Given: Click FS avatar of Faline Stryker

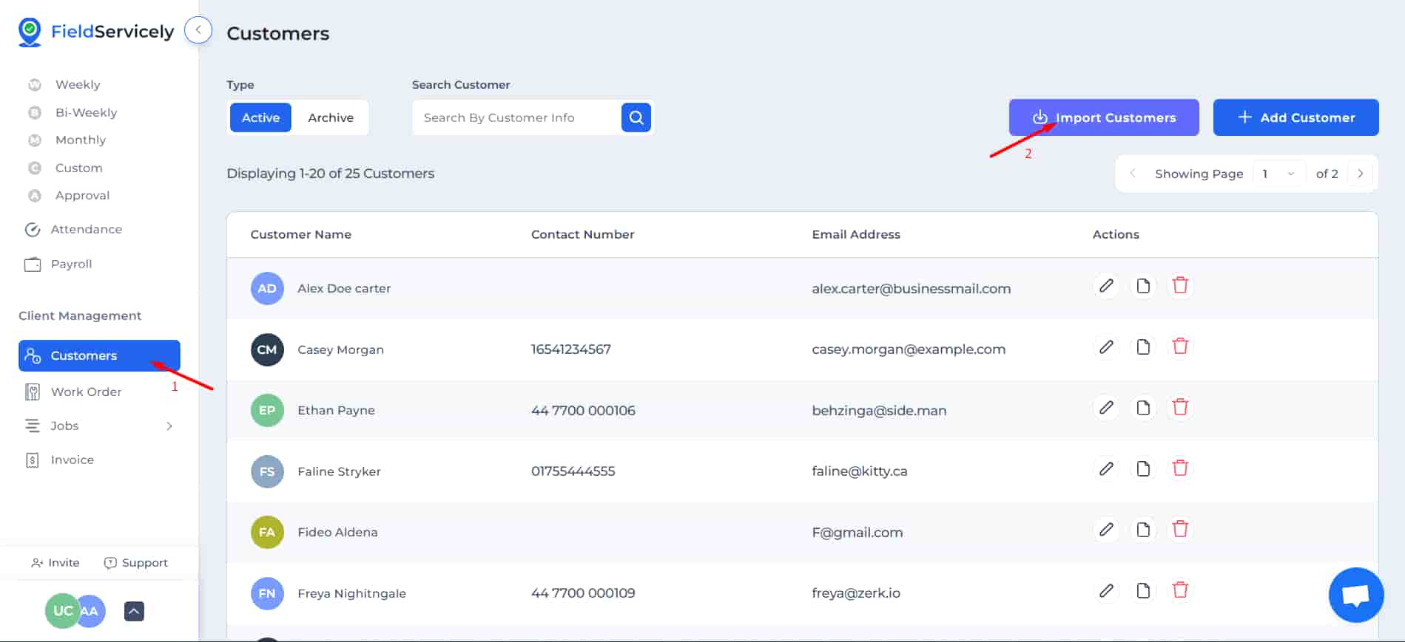Looking at the screenshot, I should point(267,471).
